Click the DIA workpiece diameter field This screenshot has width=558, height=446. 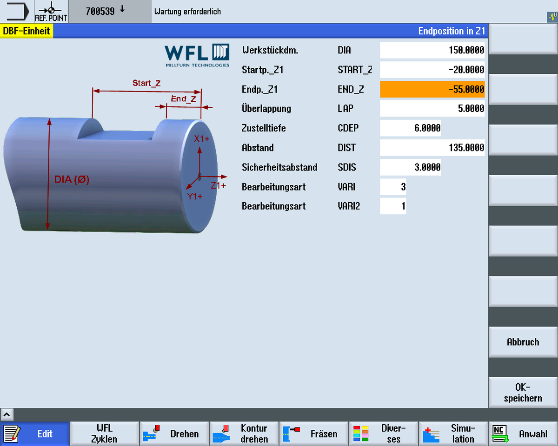tap(432, 50)
